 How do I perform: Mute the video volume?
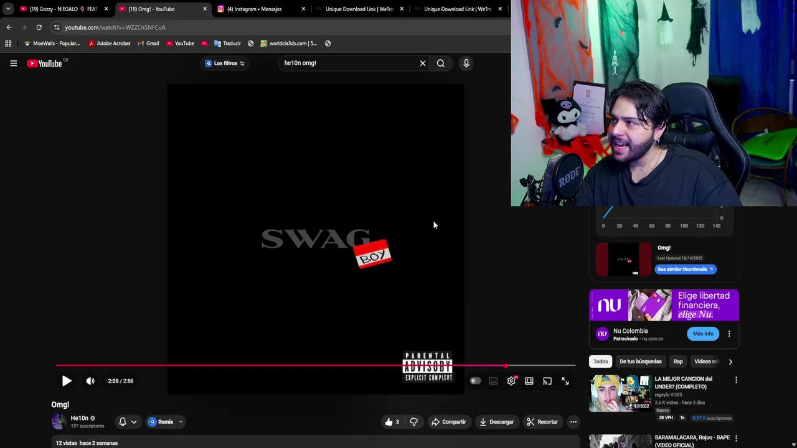tap(90, 381)
